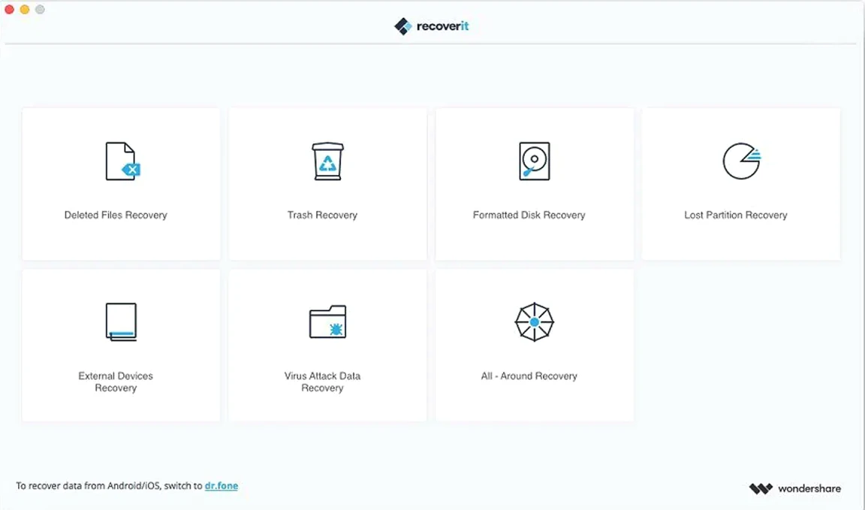Viewport: 865px width, 510px height.
Task: Click the Wondershare logo icon
Action: click(761, 488)
